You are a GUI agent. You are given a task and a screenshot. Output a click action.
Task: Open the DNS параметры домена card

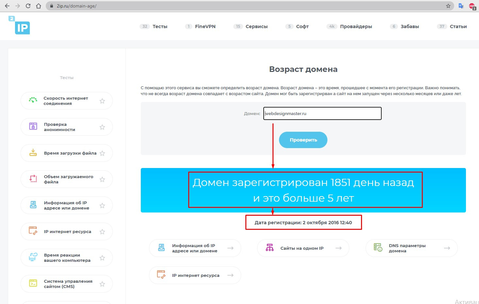[412, 248]
